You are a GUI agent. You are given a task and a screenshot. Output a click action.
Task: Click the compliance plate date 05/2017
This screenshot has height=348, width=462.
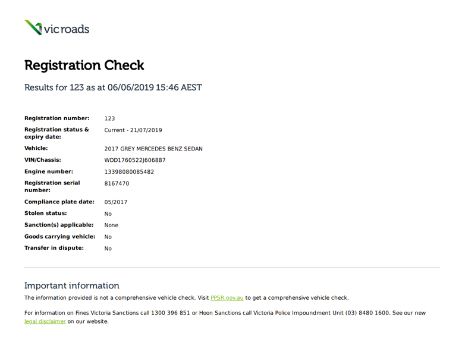coord(115,202)
